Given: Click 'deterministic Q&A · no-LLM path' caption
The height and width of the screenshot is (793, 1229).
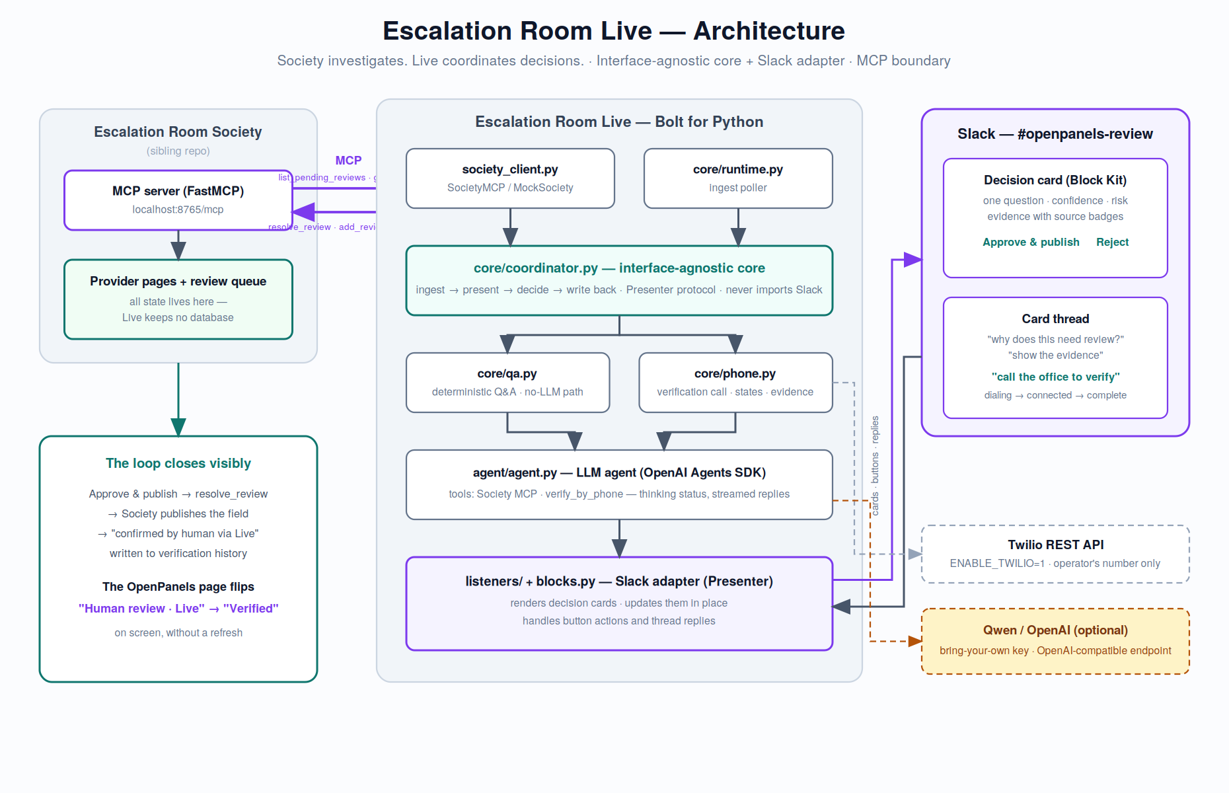Looking at the screenshot, I should click(507, 392).
